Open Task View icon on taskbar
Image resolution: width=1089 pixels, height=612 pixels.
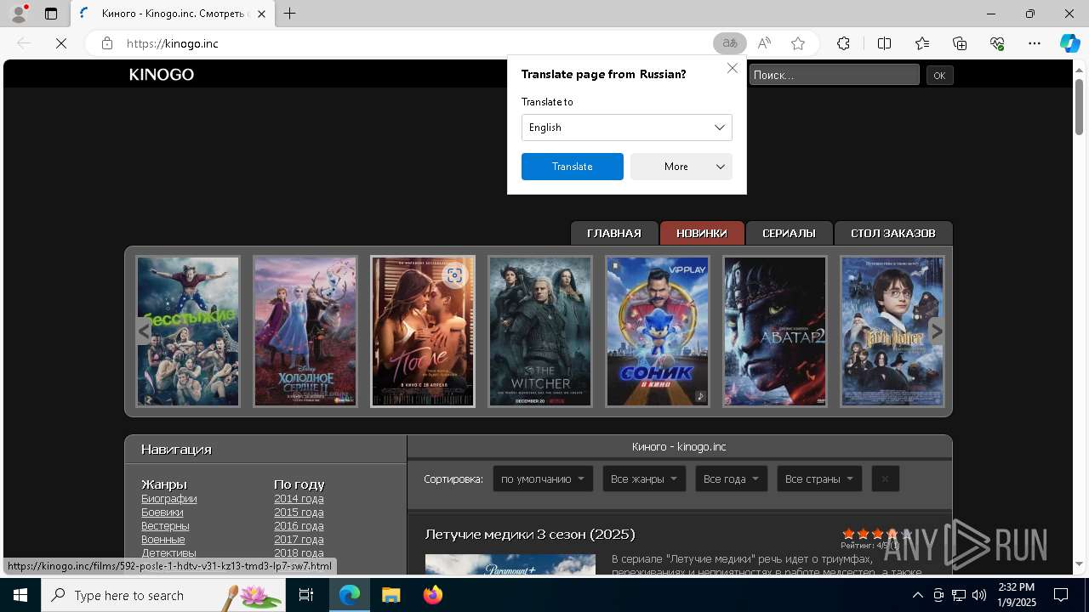[306, 595]
